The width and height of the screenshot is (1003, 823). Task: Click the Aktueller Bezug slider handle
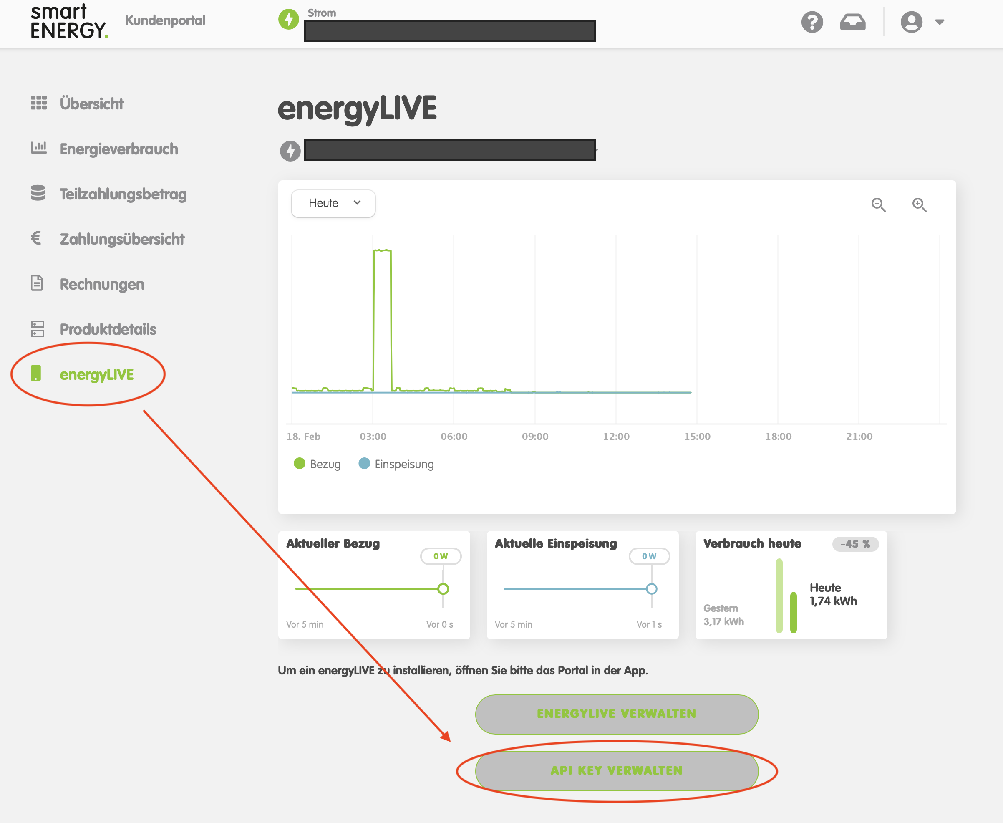(443, 589)
